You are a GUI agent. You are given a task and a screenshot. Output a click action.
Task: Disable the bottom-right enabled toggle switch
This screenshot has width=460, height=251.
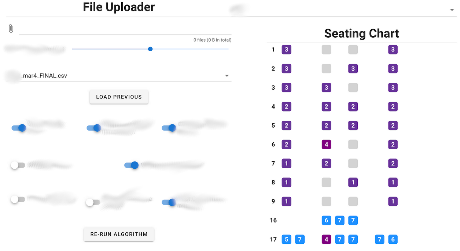point(169,202)
